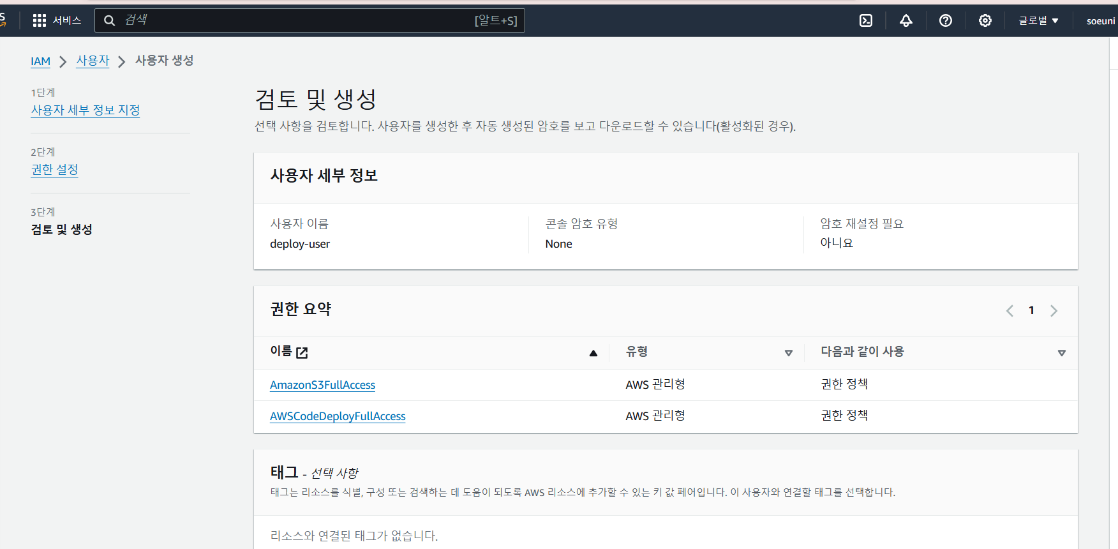1118x549 pixels.
Task: Go to step 1 사용자 세부 정보 지정
Action: (x=86, y=110)
